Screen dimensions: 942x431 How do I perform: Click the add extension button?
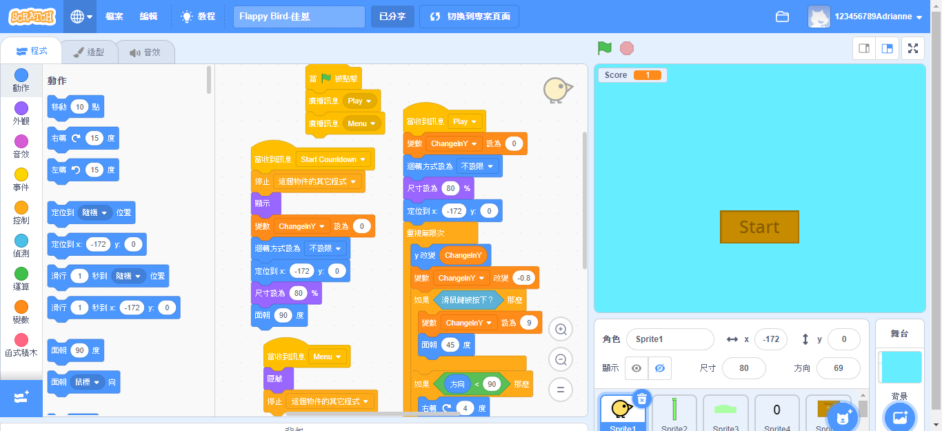coord(21,398)
